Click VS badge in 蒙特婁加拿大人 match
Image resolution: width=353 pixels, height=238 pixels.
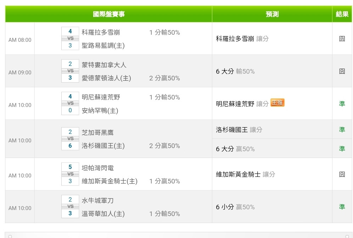pos(70,70)
